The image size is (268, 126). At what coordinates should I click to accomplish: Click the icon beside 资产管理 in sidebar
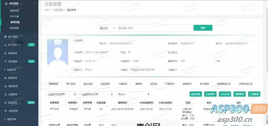tap(5, 37)
